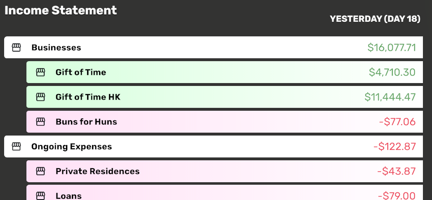
Task: Click the Income Statement heading
Action: pos(61,10)
